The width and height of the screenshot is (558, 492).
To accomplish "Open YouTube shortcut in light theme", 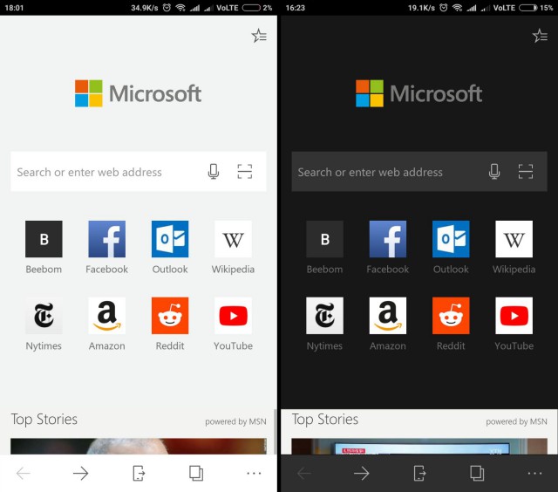I will pos(233,324).
